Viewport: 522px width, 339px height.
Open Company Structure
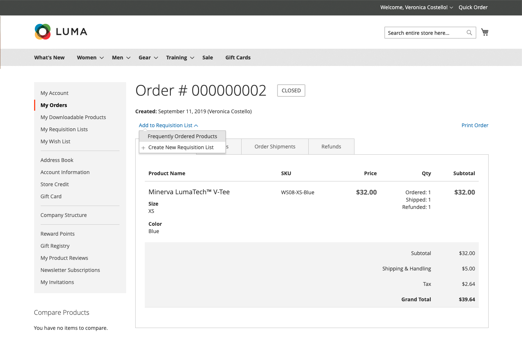[x=64, y=215]
